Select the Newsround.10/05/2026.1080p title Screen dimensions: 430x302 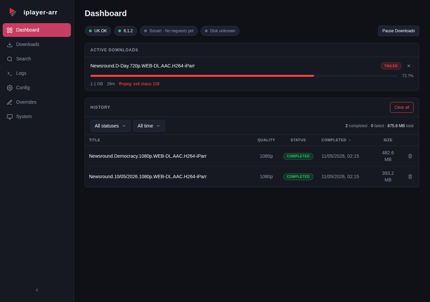coord(148,177)
